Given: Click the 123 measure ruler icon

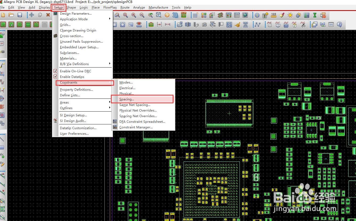Looking at the screenshot, I should pyautogui.click(x=274, y=15).
